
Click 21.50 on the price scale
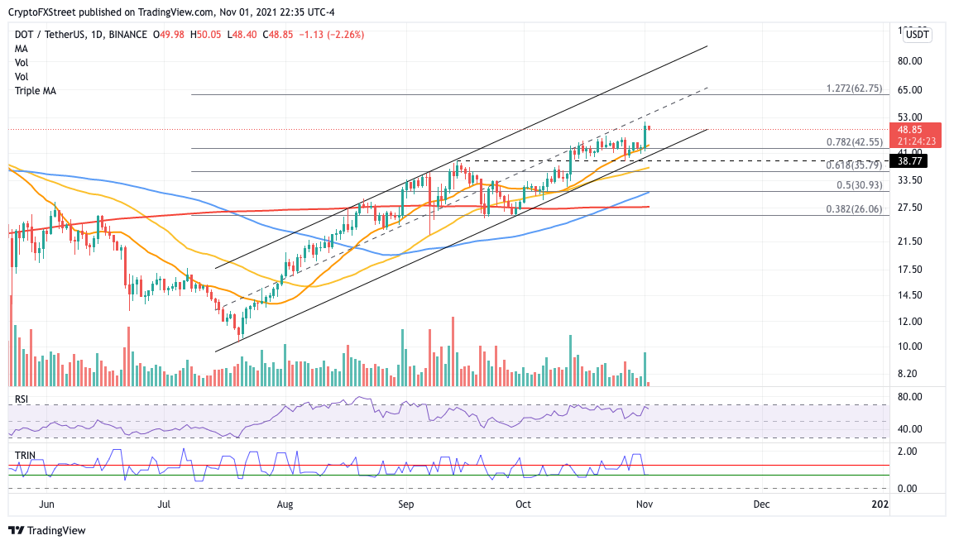909,241
